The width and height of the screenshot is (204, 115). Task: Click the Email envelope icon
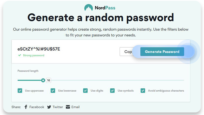tap(68, 107)
